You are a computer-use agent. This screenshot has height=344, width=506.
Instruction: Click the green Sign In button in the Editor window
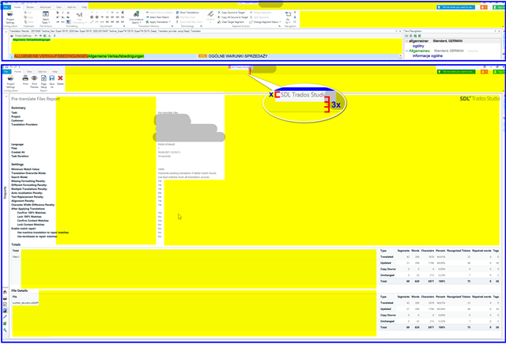pyautogui.click(x=500, y=7)
